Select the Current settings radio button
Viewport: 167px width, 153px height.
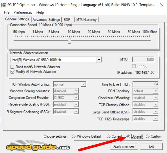tap(109, 136)
